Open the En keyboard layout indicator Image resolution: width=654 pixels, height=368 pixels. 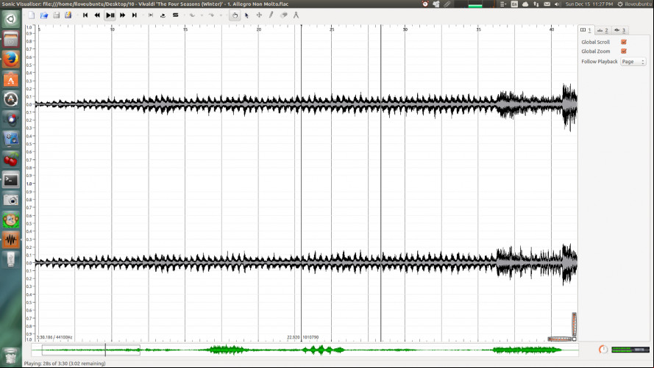click(x=514, y=4)
